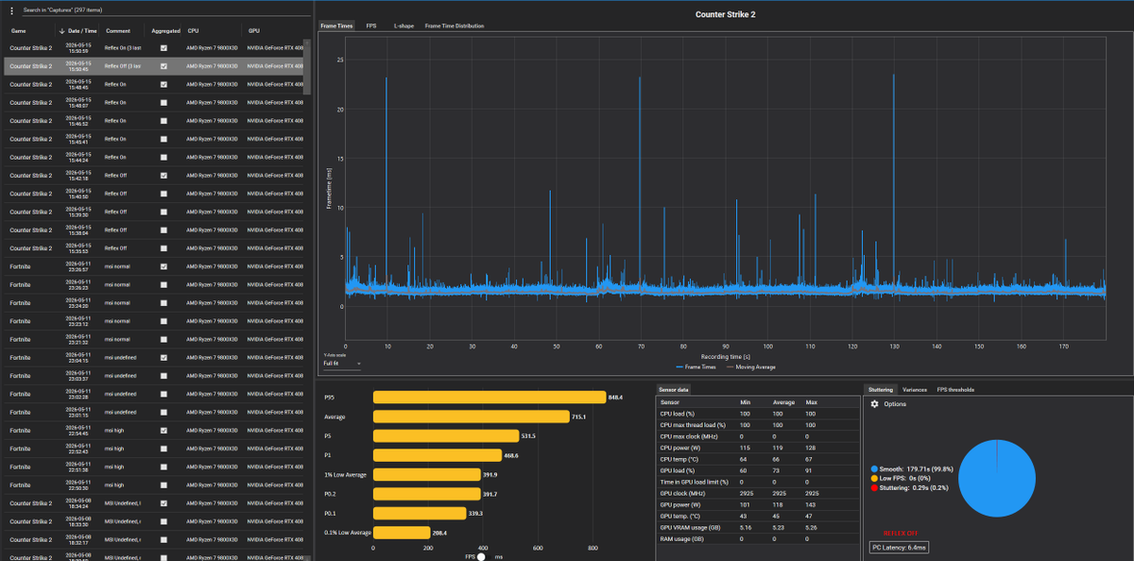Click the CPU temp (°C) sensor row

pos(757,459)
